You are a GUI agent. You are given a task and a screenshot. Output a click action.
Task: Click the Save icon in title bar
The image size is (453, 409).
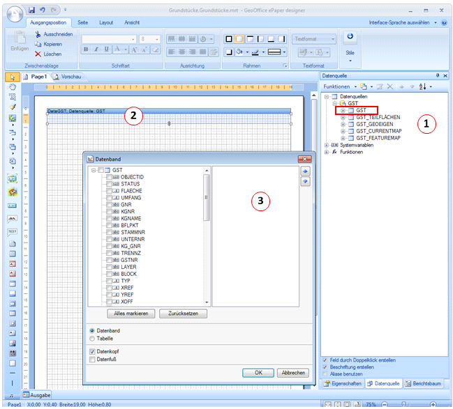pyautogui.click(x=32, y=10)
